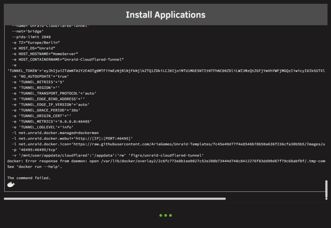Click the "See 'docker run --help'." line

pyautogui.click(x=35, y=167)
